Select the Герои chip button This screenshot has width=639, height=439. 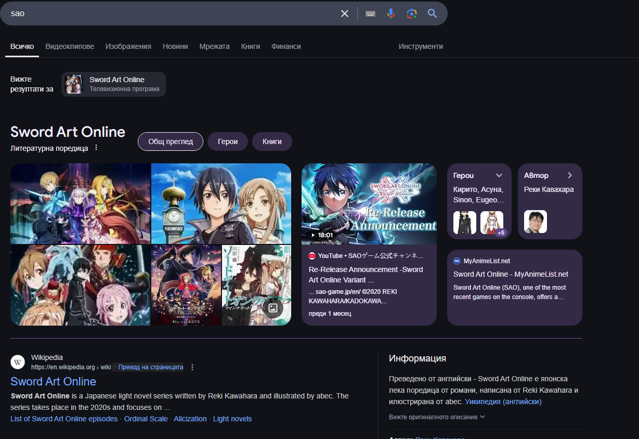(x=228, y=141)
